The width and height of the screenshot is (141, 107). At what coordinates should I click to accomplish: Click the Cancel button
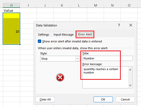(x=125, y=99)
